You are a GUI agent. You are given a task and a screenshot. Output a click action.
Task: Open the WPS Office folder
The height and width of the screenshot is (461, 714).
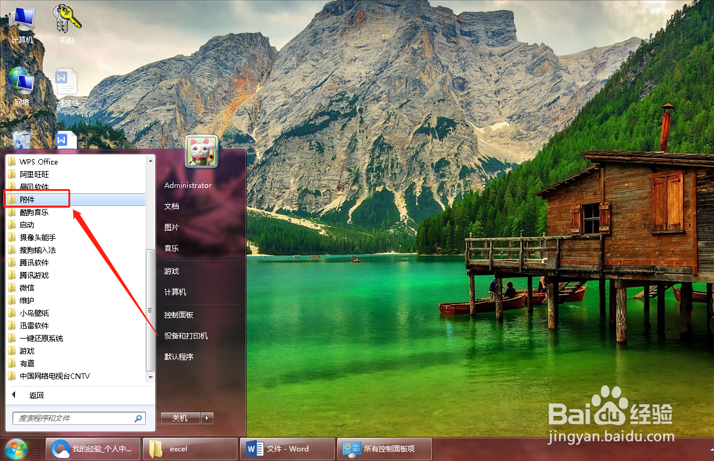(76, 161)
